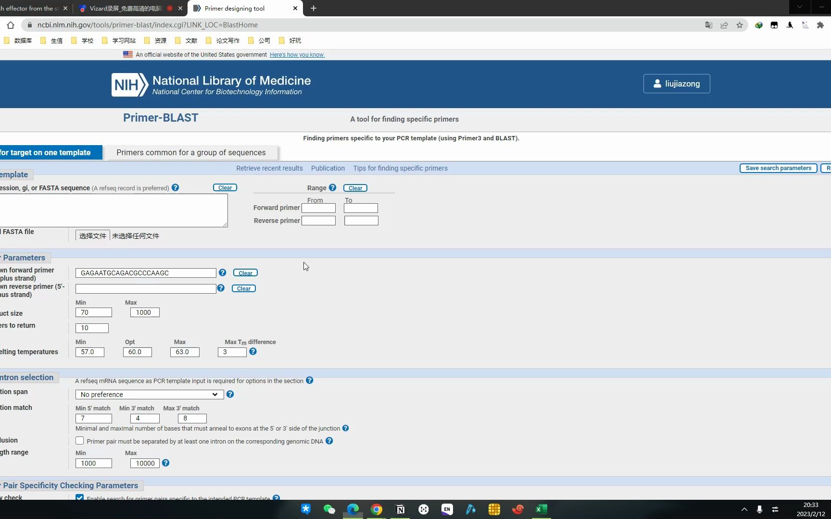Click the microphone tray icon
This screenshot has height=519, width=831.
coord(759,509)
